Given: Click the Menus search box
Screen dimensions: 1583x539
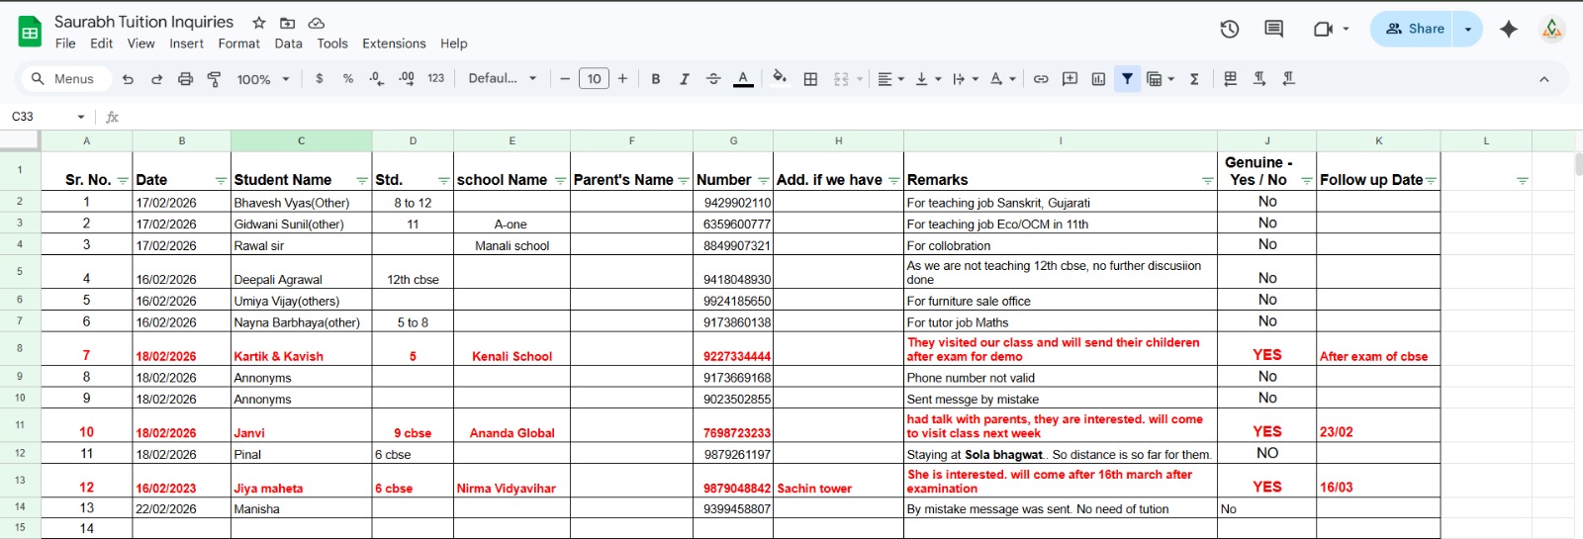Looking at the screenshot, I should pyautogui.click(x=63, y=79).
